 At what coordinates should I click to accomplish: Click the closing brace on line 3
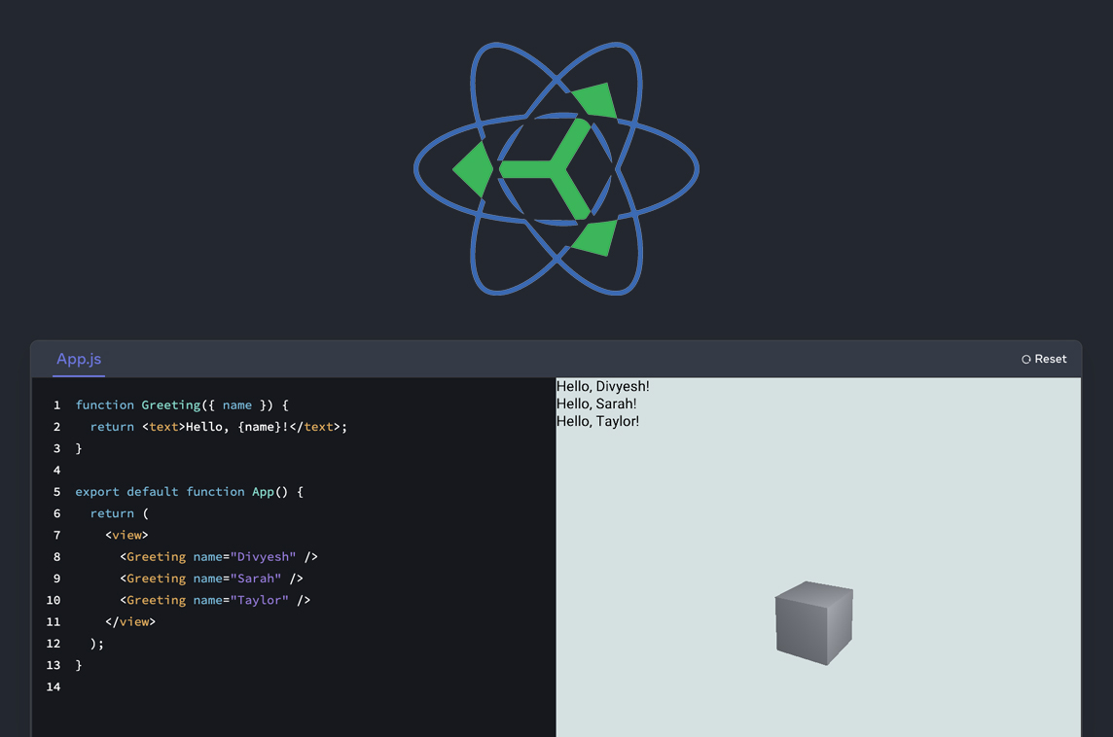79,448
